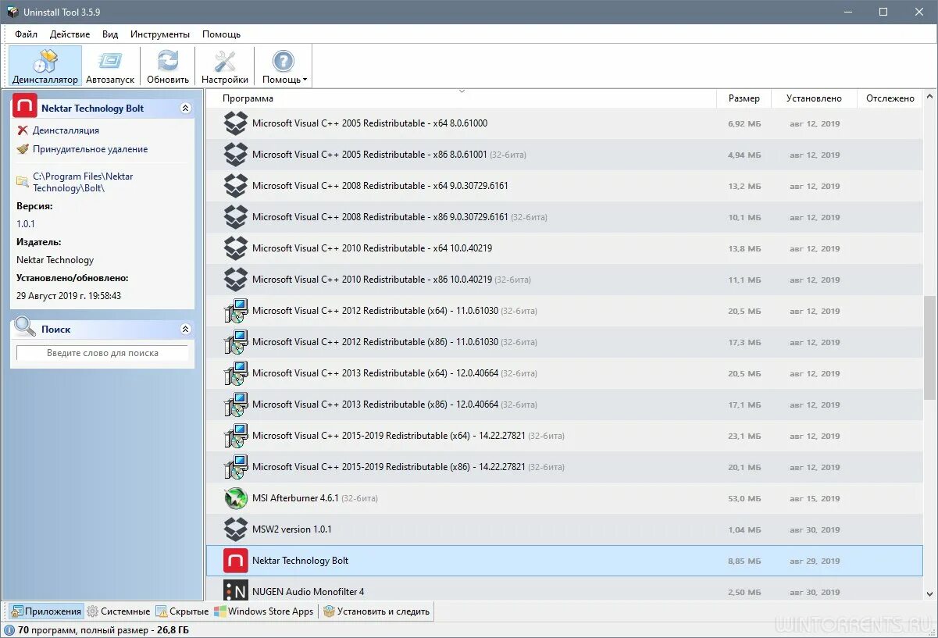Click installer icon of Visual C++ 2013 (x86)
This screenshot has height=638, width=938.
pos(236,405)
